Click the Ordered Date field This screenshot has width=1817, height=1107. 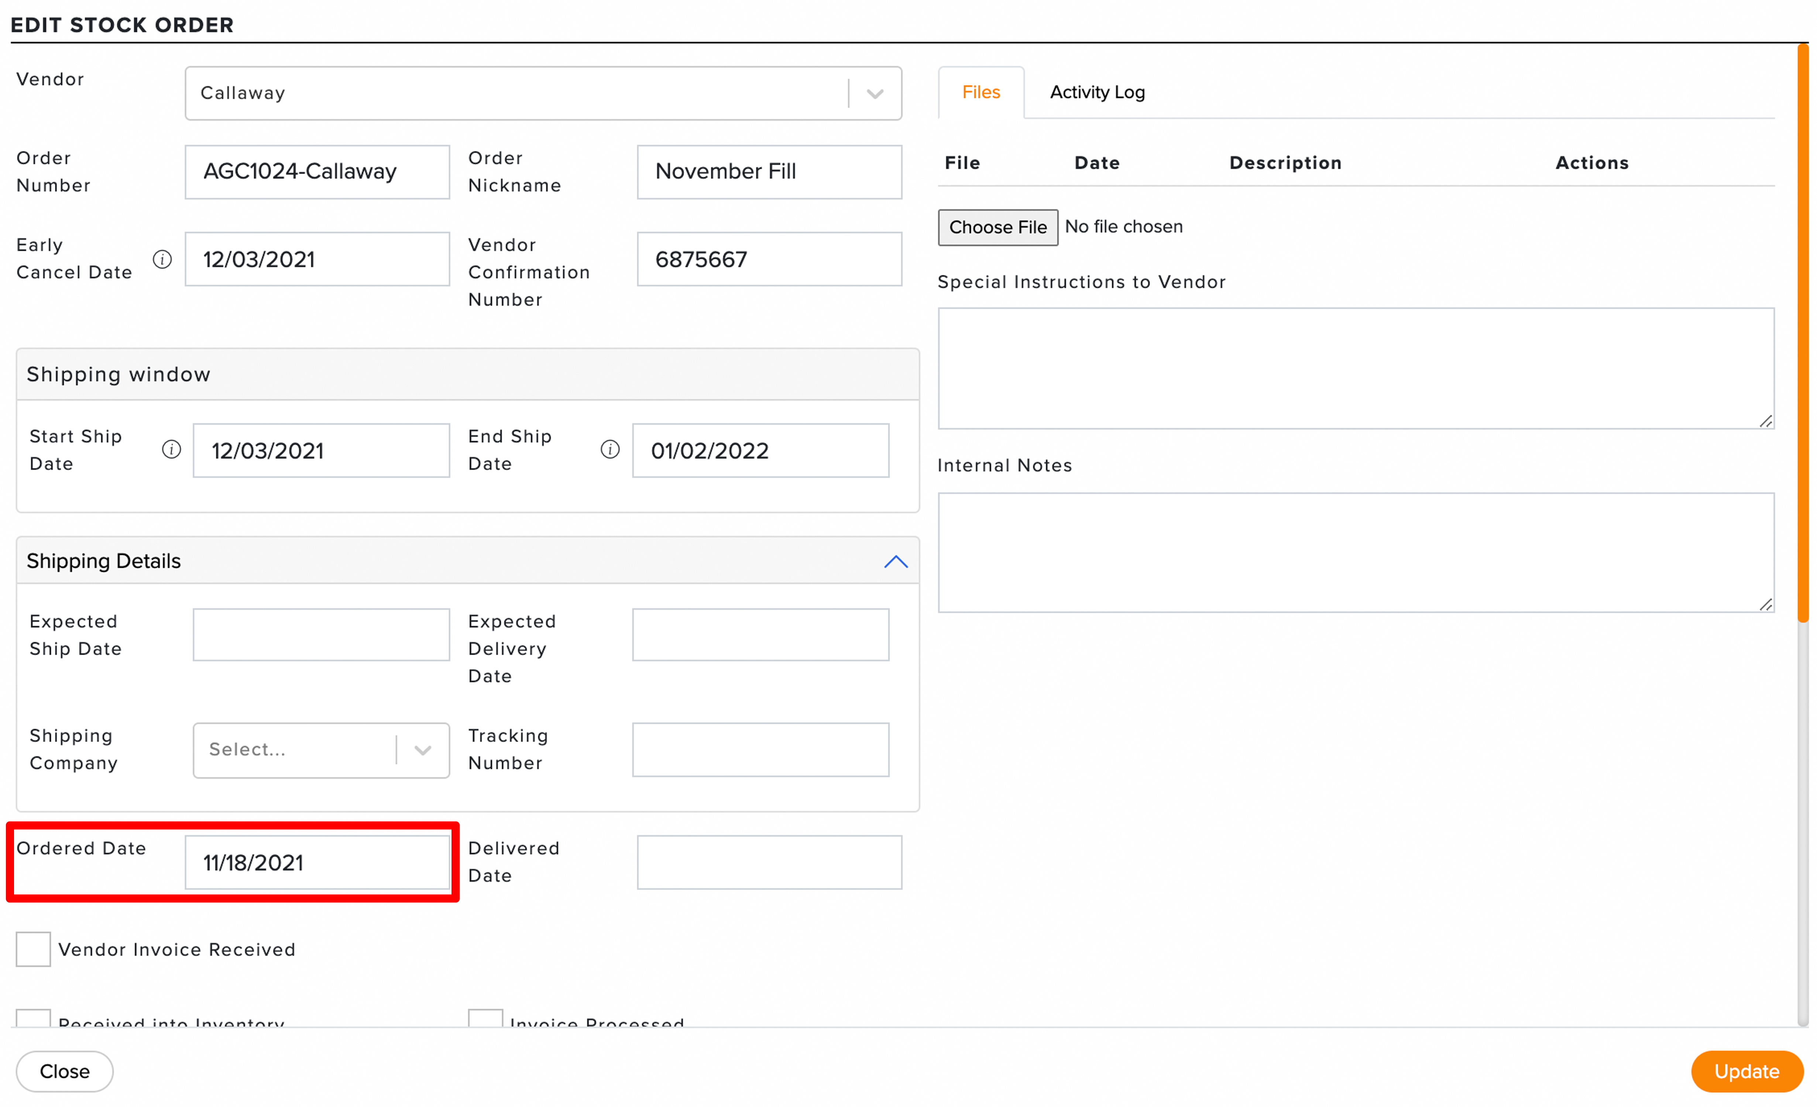coord(317,862)
